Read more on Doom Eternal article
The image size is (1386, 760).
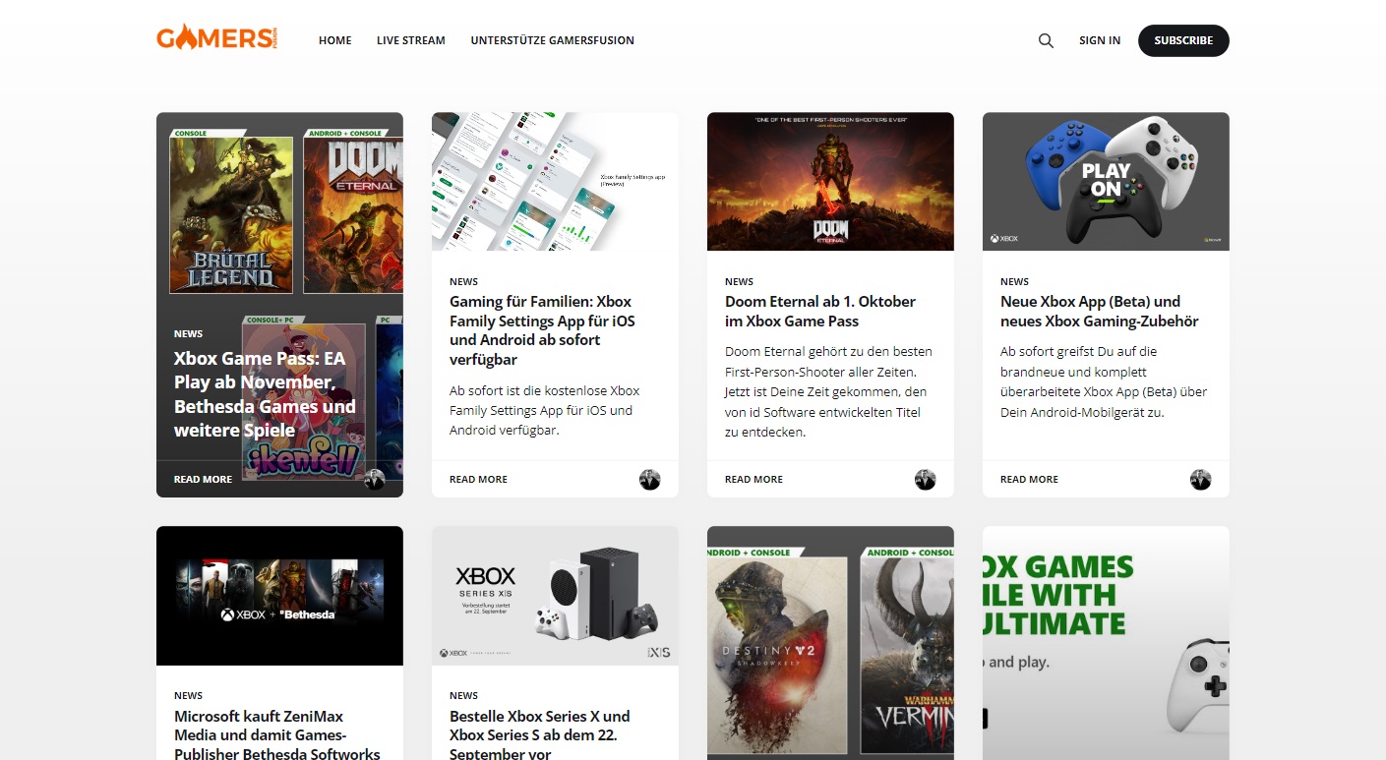(x=753, y=480)
